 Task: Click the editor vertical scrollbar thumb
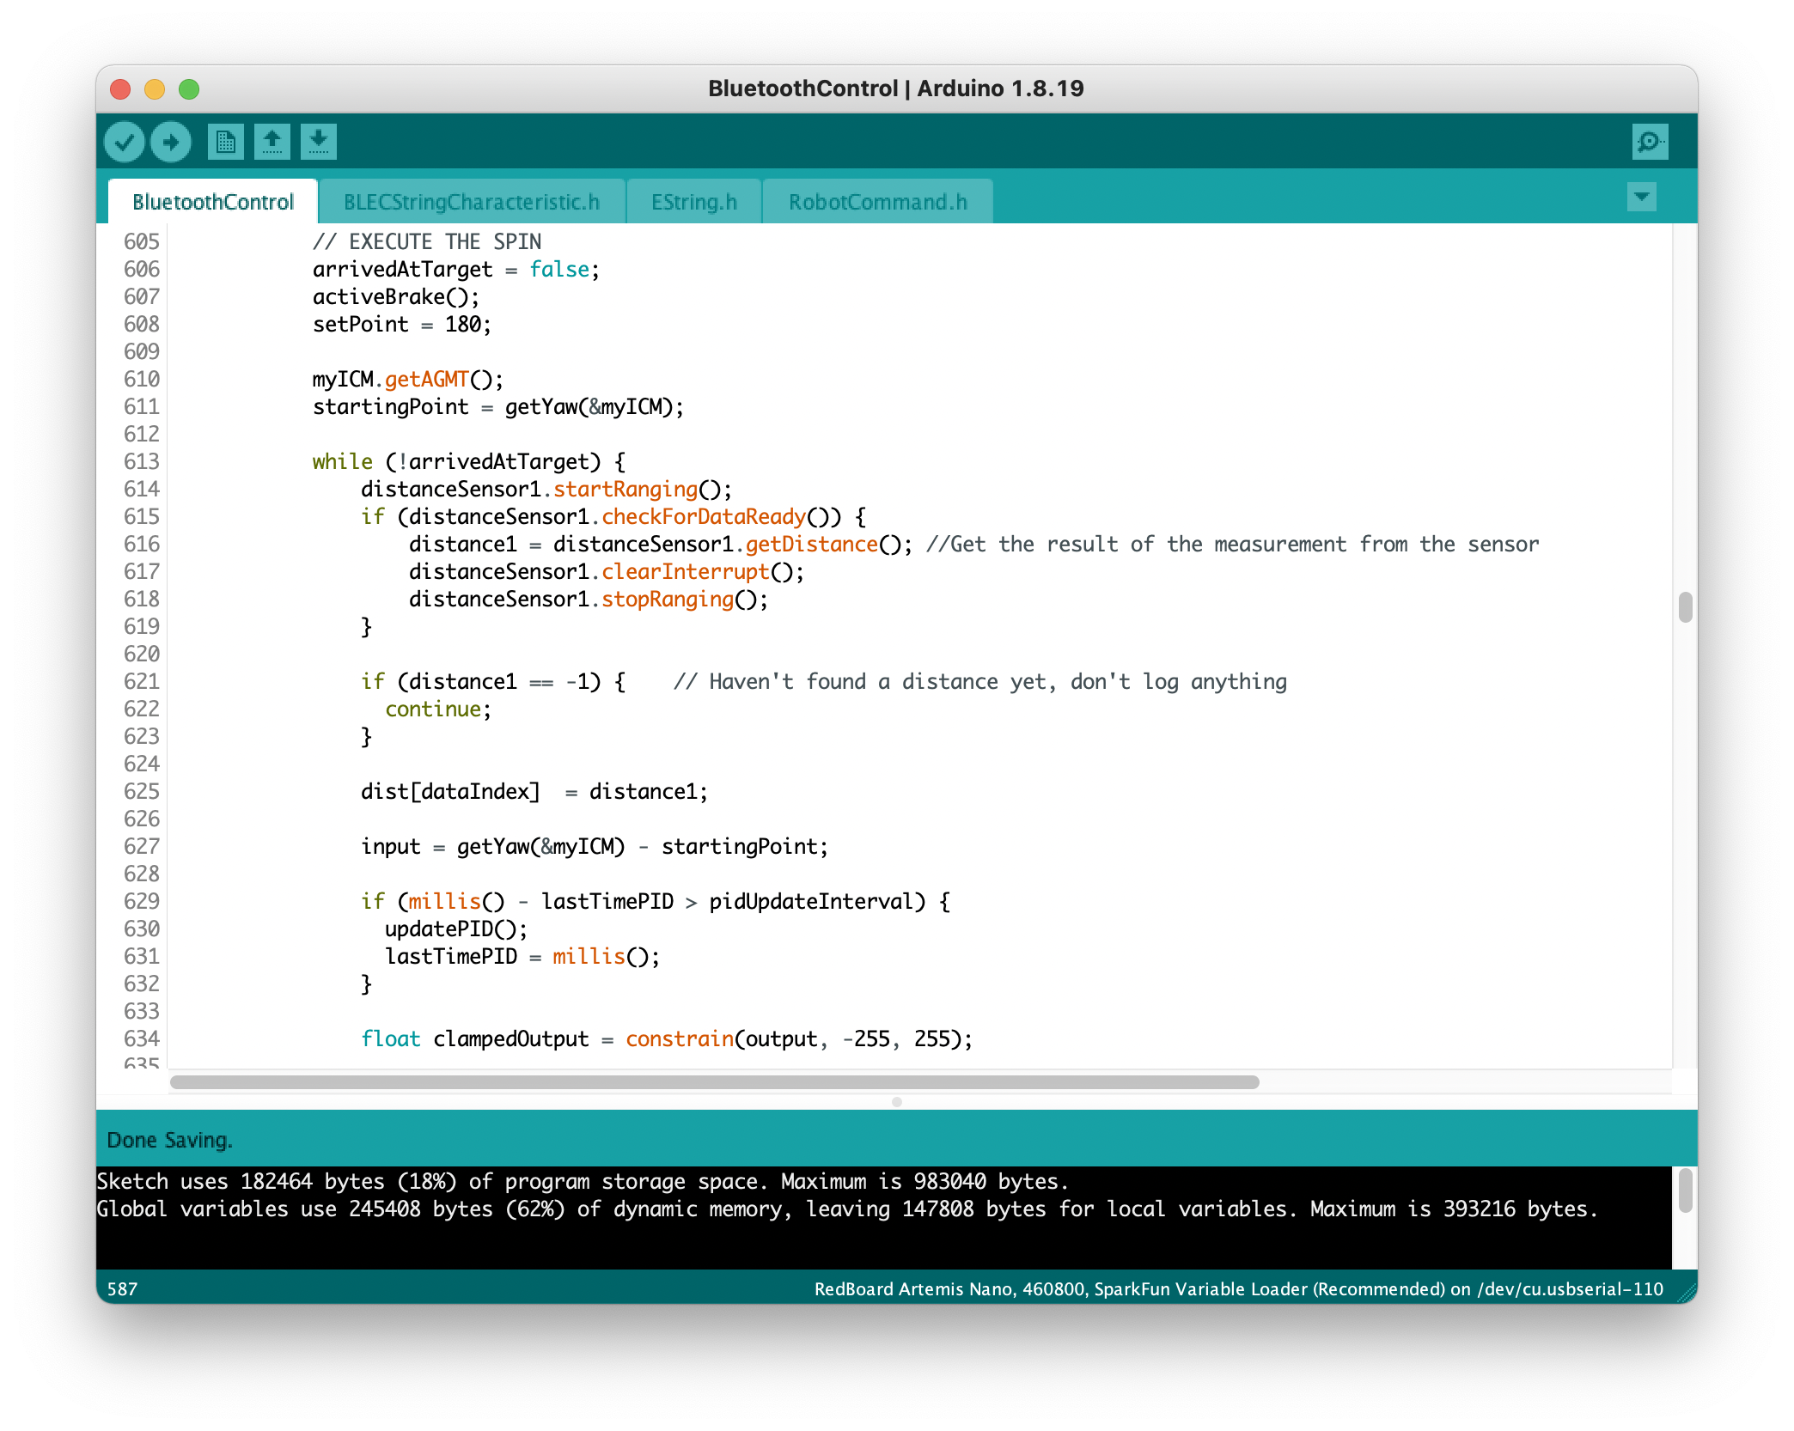(1685, 606)
